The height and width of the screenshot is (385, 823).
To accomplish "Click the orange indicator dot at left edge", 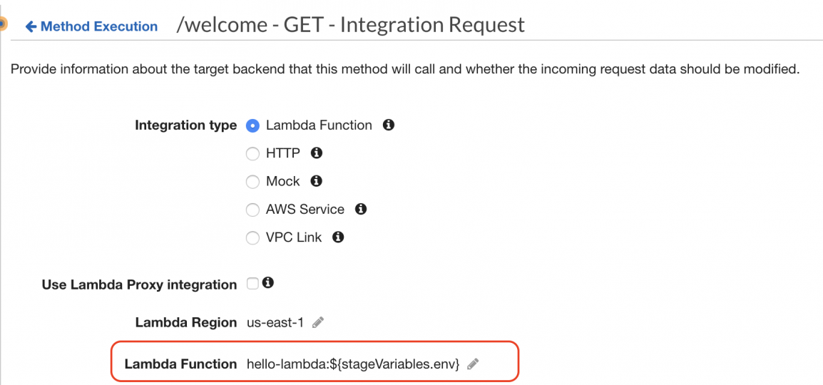I will point(2,25).
